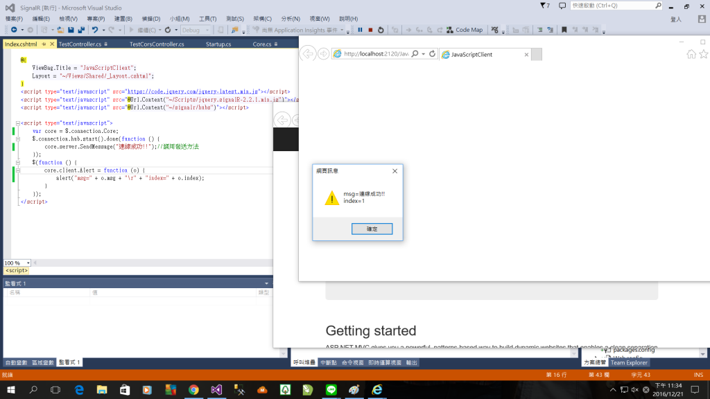This screenshot has height=399, width=710.
Task: Switch to the 自動變數 panel tab
Action: click(x=17, y=363)
